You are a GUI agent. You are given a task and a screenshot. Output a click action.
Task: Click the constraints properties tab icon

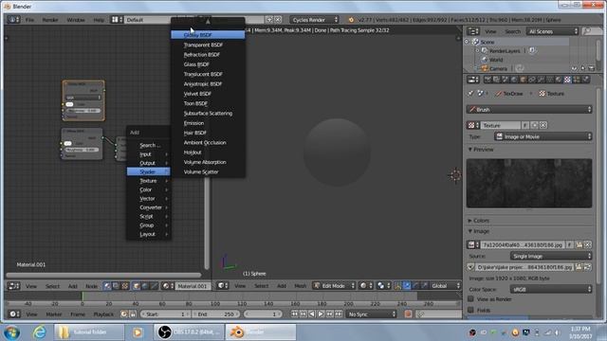coord(532,80)
